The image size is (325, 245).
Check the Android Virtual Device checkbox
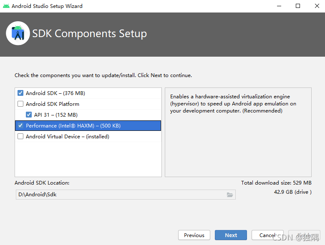pyautogui.click(x=20, y=136)
